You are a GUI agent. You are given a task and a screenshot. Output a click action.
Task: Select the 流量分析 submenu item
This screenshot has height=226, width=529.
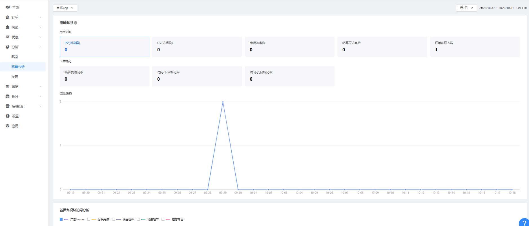coord(23,67)
